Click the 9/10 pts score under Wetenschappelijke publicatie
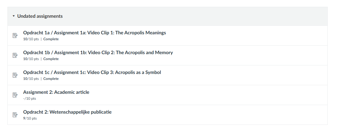 [x=30, y=118]
